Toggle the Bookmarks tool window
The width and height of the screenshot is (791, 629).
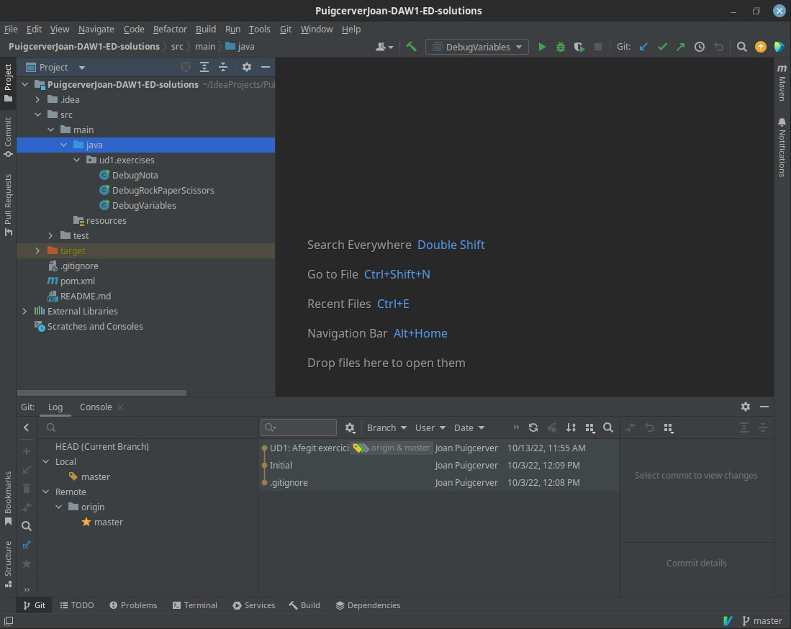click(x=8, y=498)
